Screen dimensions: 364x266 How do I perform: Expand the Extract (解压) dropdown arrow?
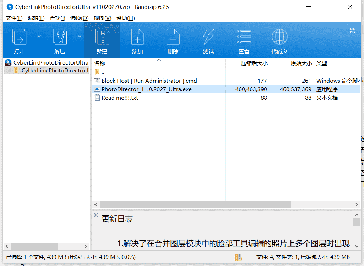(x=80, y=37)
